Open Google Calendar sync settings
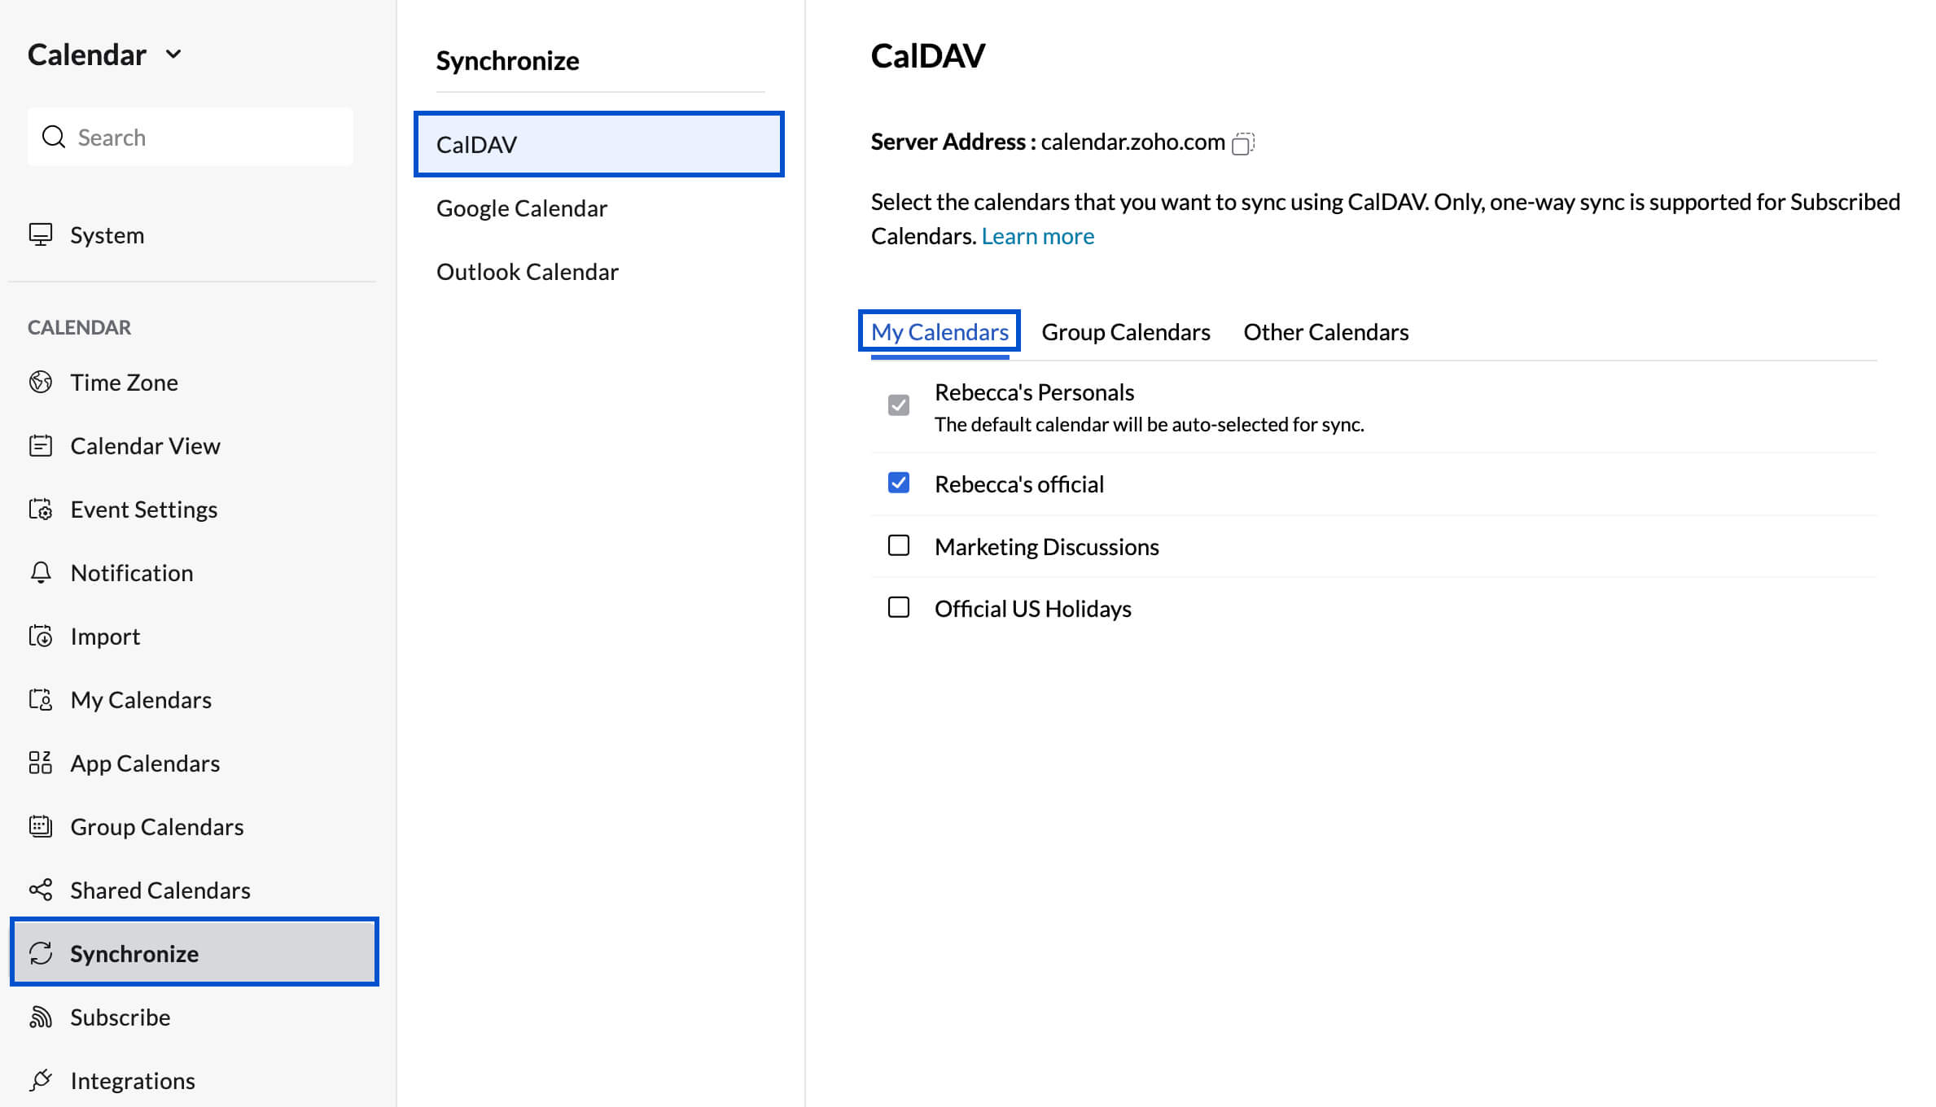This screenshot has height=1107, width=1936. [521, 208]
